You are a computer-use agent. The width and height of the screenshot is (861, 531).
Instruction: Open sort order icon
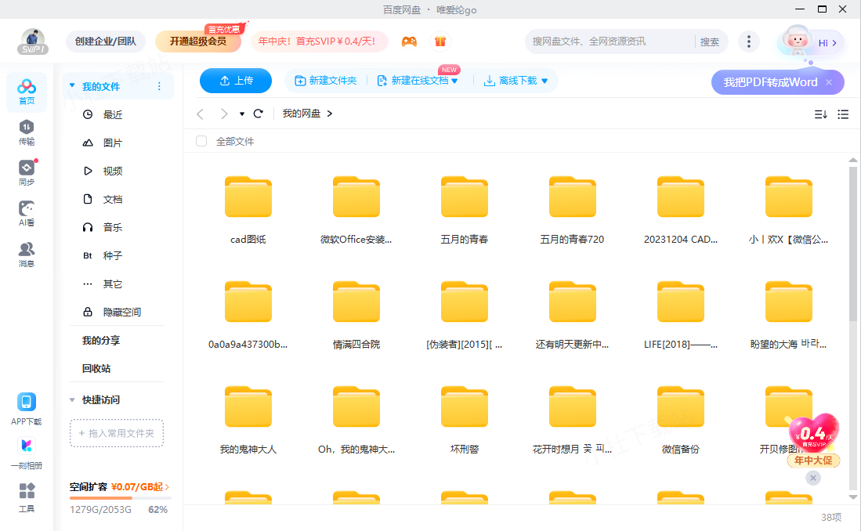click(x=820, y=114)
